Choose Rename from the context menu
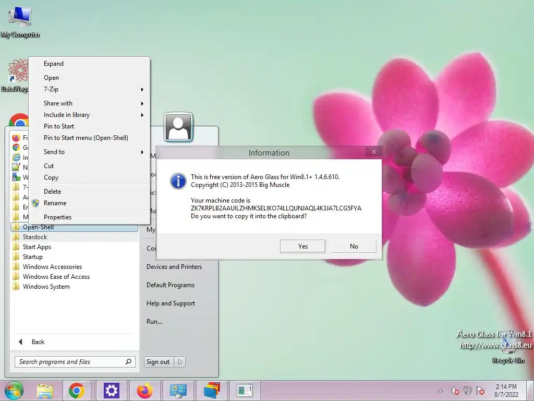534x401 pixels. pos(89,203)
